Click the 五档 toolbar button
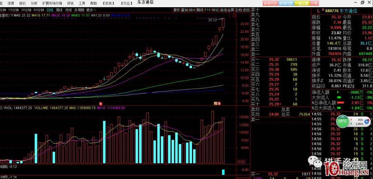The image size is (373, 179). (x=238, y=10)
